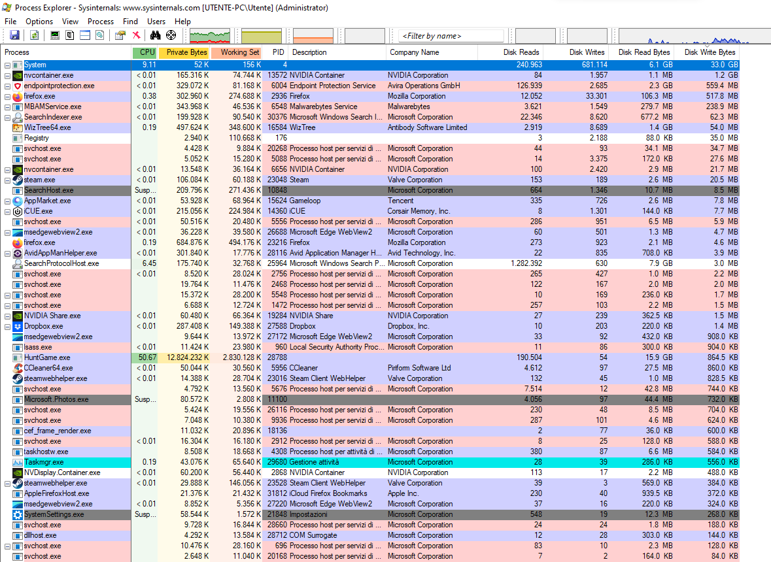The height and width of the screenshot is (562, 771).
Task: Open the process Properties toolbar icon
Action: point(120,35)
